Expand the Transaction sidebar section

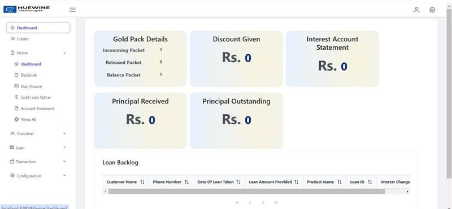(38, 162)
